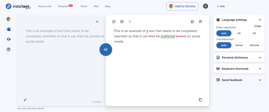Click the Keyboard shortcuts keyboard icon
269x112 pixels.
coord(218,69)
